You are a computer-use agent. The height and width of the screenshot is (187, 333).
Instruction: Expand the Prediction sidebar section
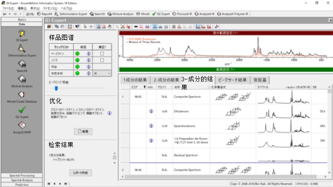pyautogui.click(x=22, y=185)
